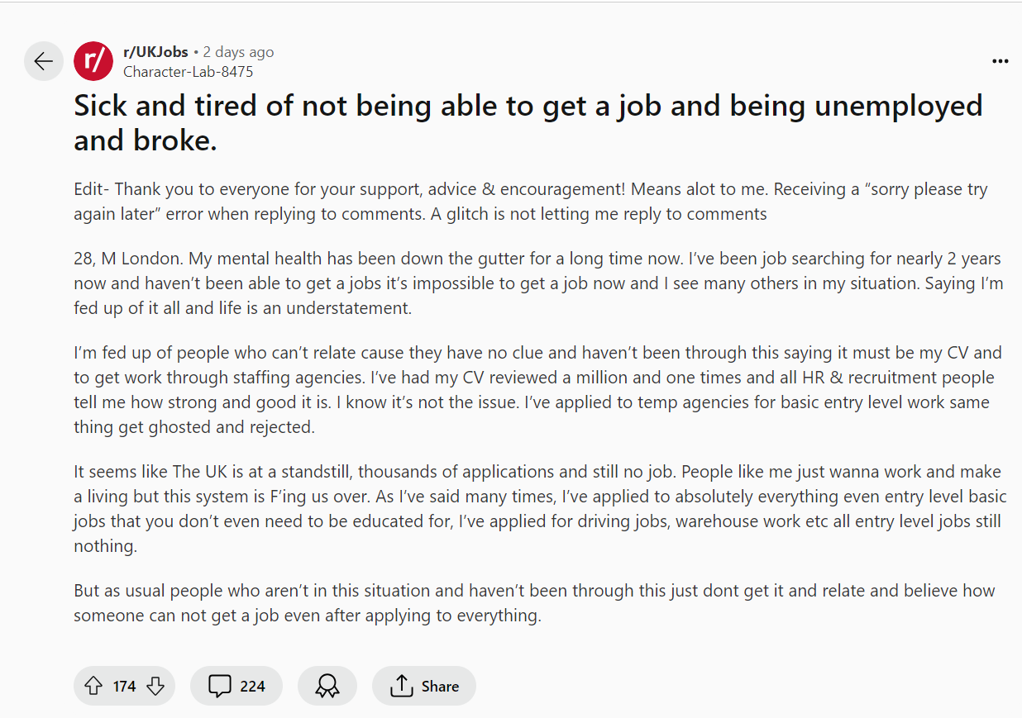The image size is (1022, 718).
Task: Click the 174 vote count
Action: [x=125, y=686]
